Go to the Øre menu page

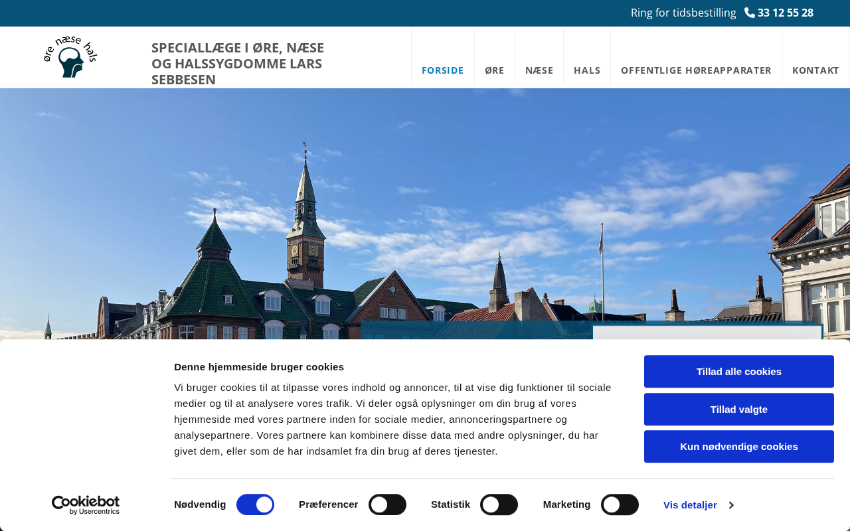(x=495, y=70)
